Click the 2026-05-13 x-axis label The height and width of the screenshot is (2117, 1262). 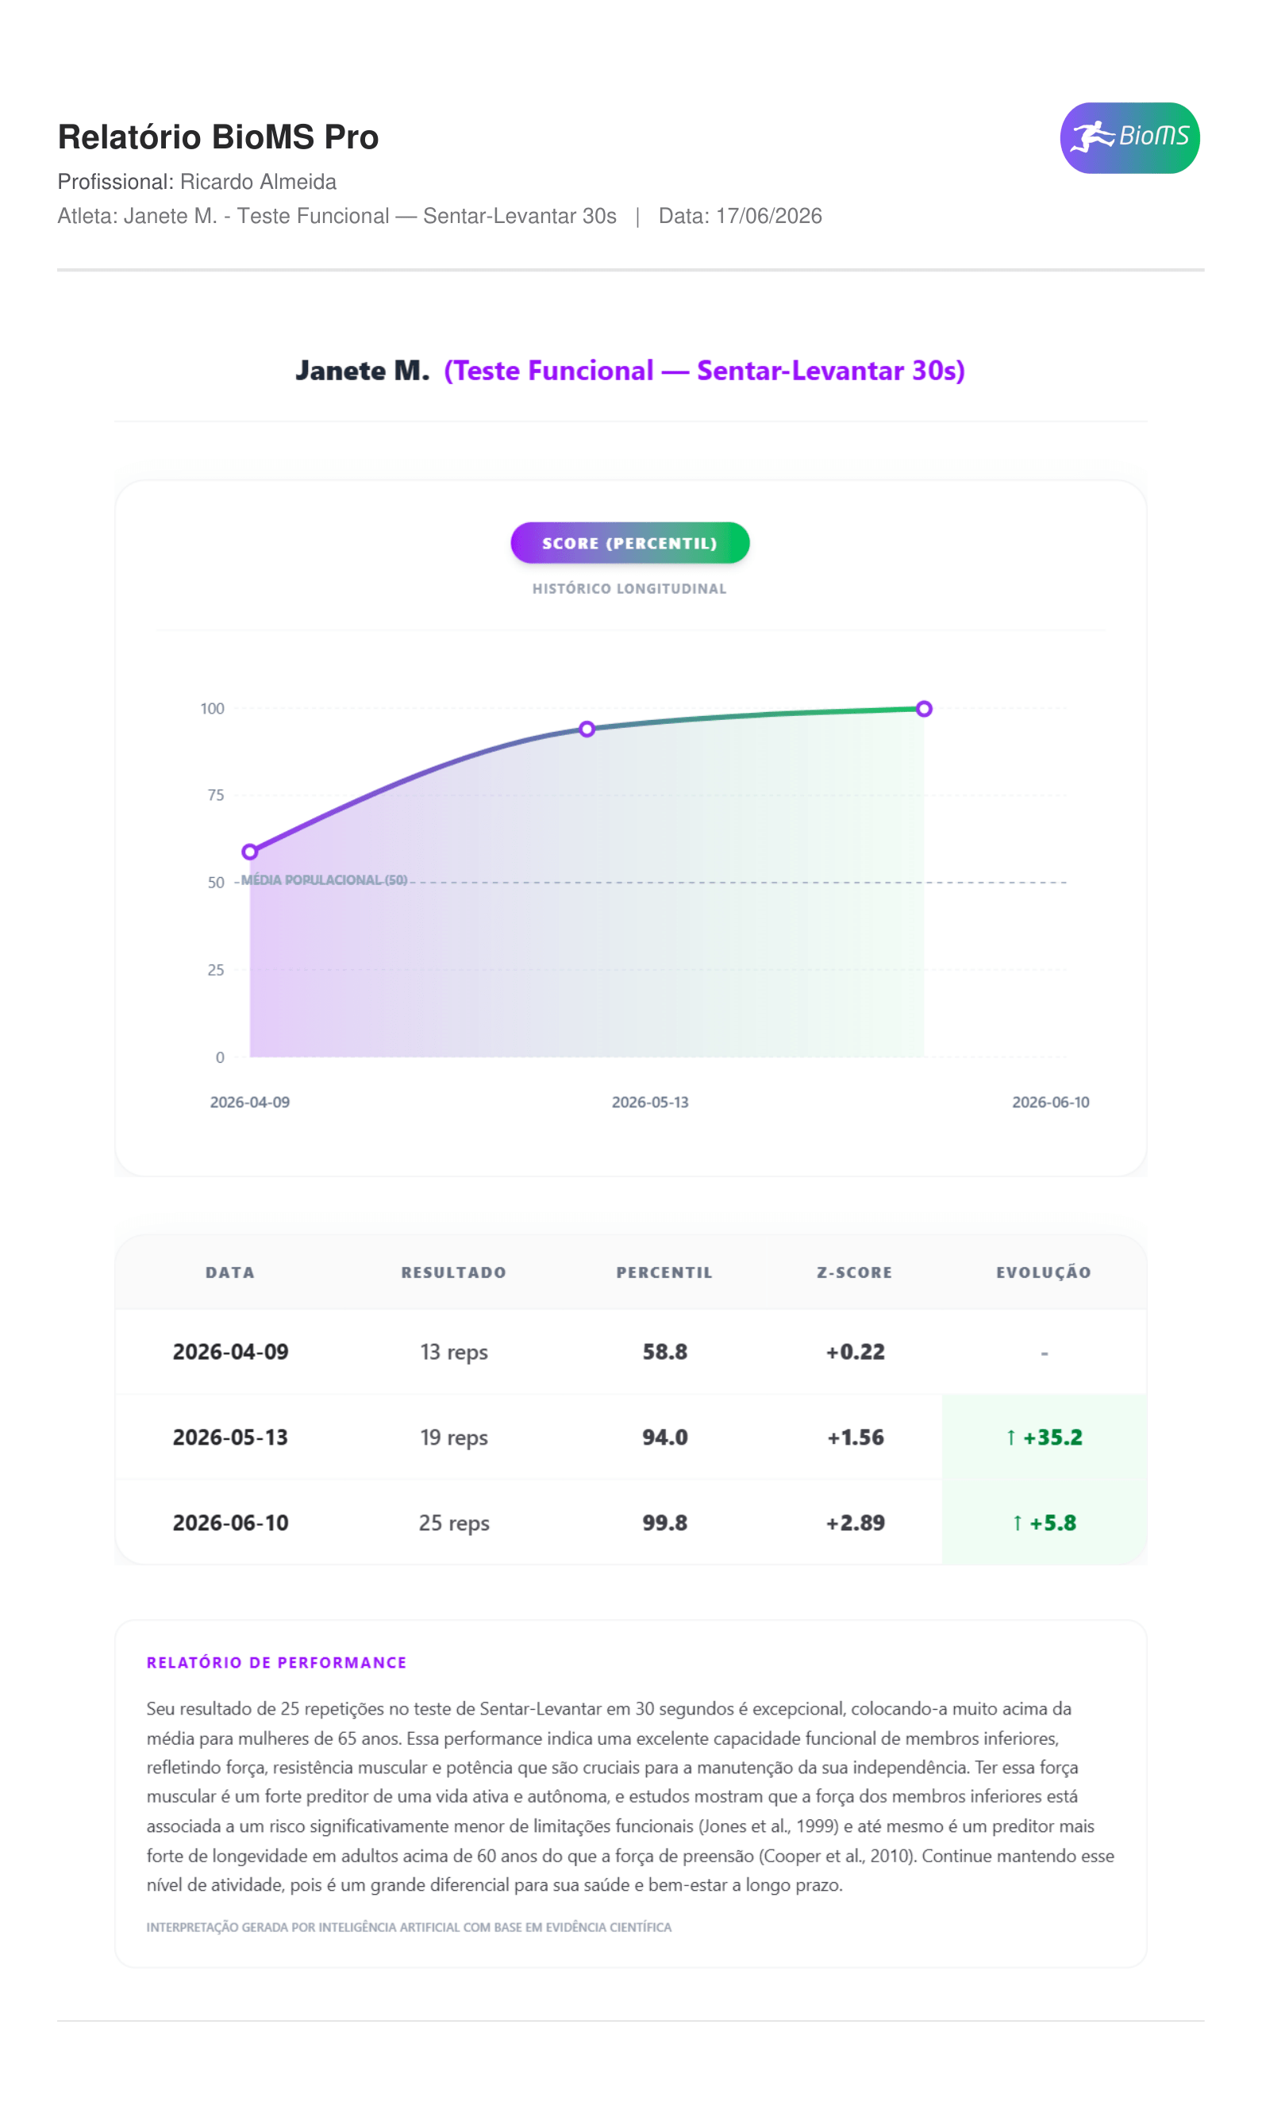pos(650,1102)
